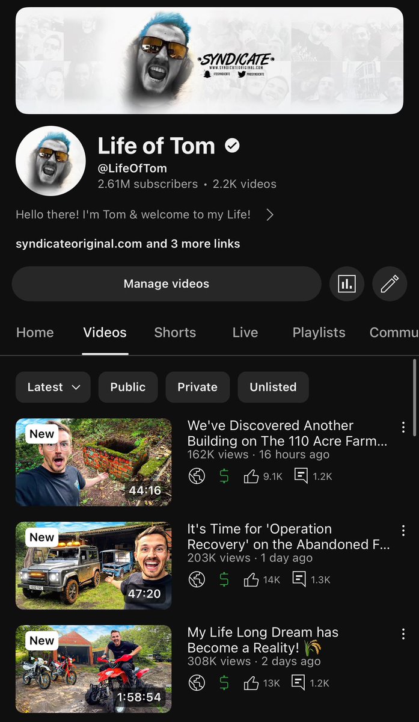Expand channel description with the chevron arrow
The image size is (419, 722).
pyautogui.click(x=270, y=215)
